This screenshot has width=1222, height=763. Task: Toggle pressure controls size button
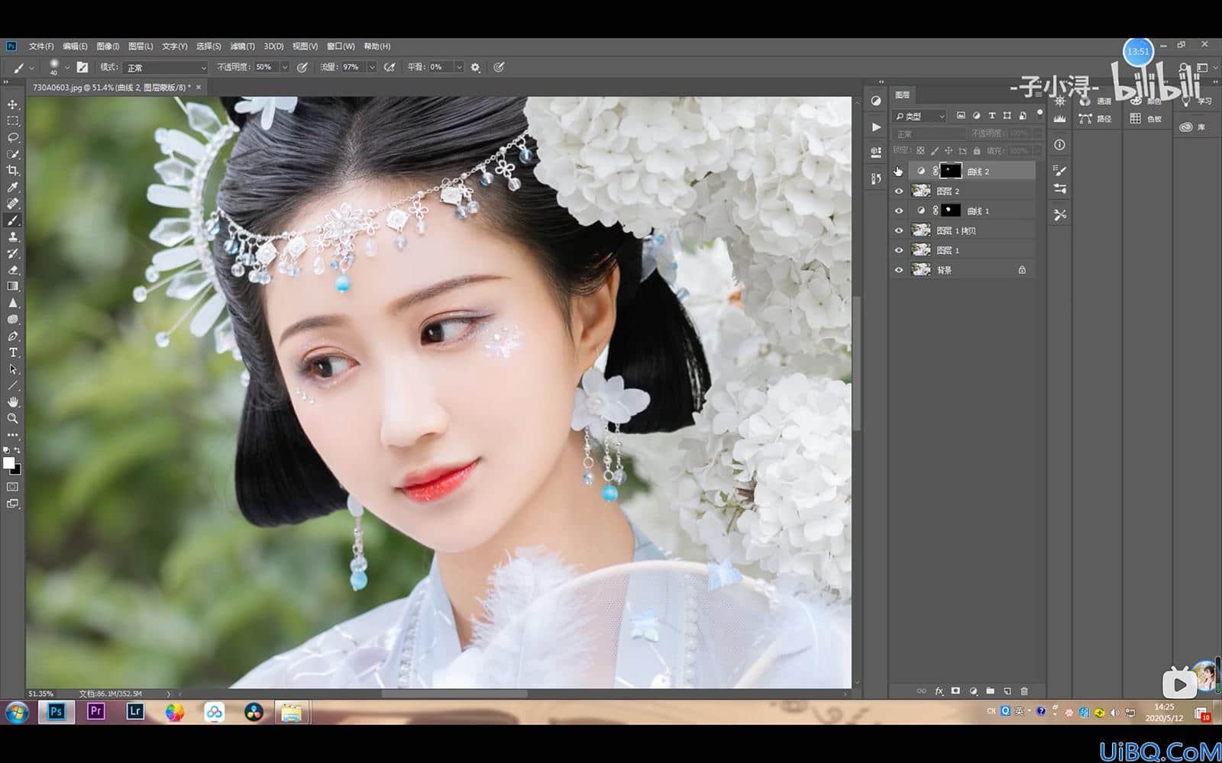pyautogui.click(x=499, y=67)
